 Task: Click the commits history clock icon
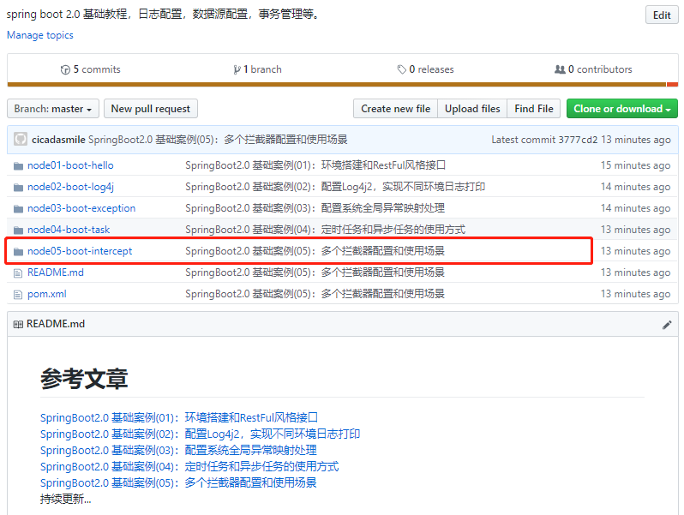(x=65, y=69)
